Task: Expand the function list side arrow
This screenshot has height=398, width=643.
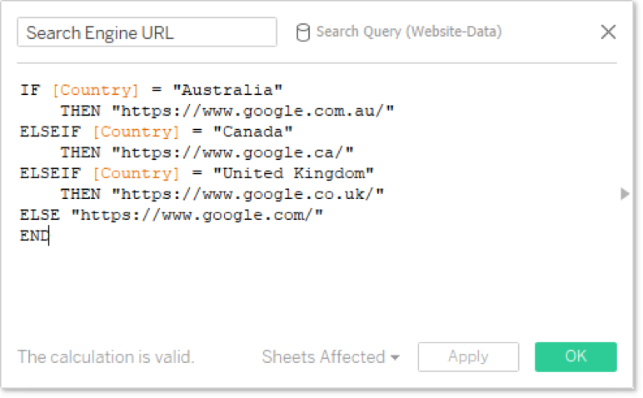Action: pos(625,193)
